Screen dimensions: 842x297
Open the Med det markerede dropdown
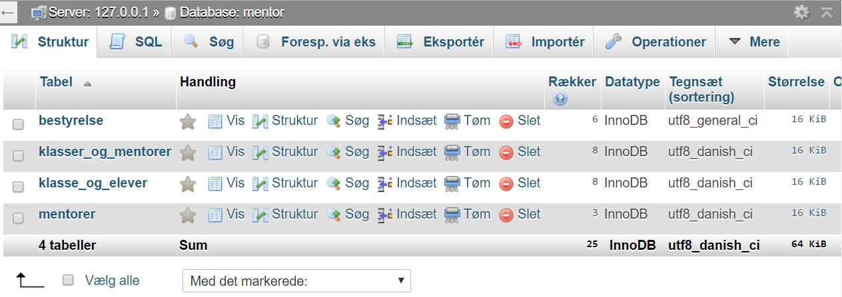[297, 280]
